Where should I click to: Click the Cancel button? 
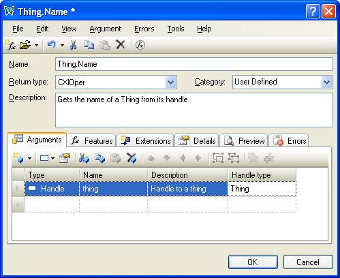pyautogui.click(x=308, y=262)
